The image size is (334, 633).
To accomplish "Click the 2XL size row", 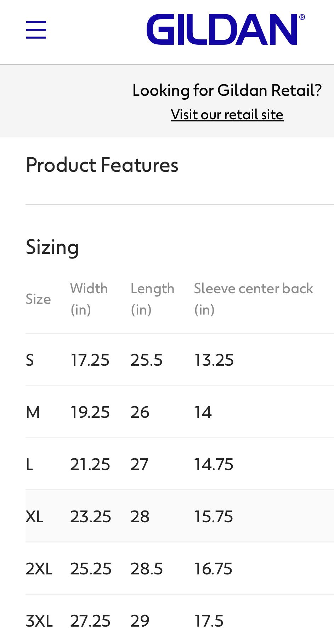I will pos(180,568).
